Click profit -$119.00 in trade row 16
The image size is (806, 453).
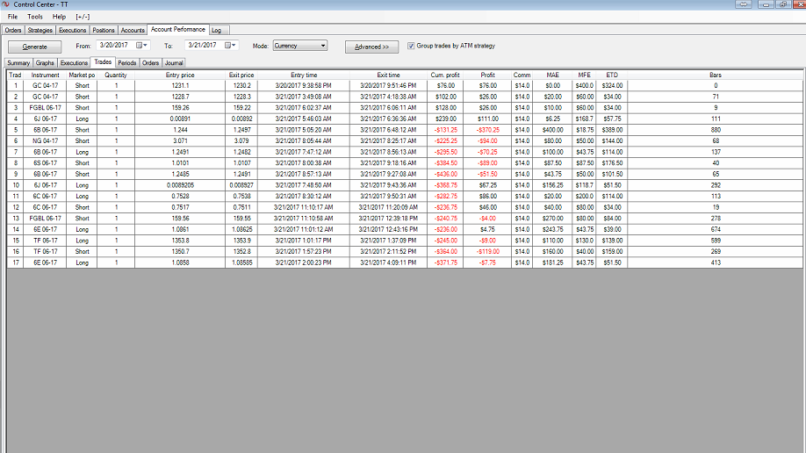click(x=487, y=251)
